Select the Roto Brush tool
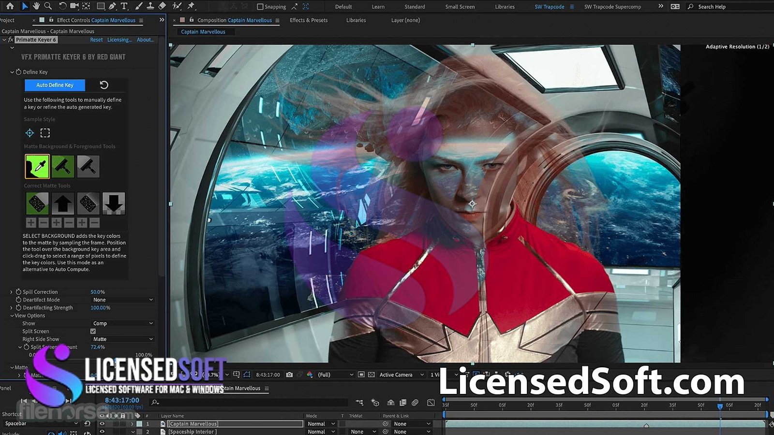This screenshot has width=774, height=435. [177, 6]
